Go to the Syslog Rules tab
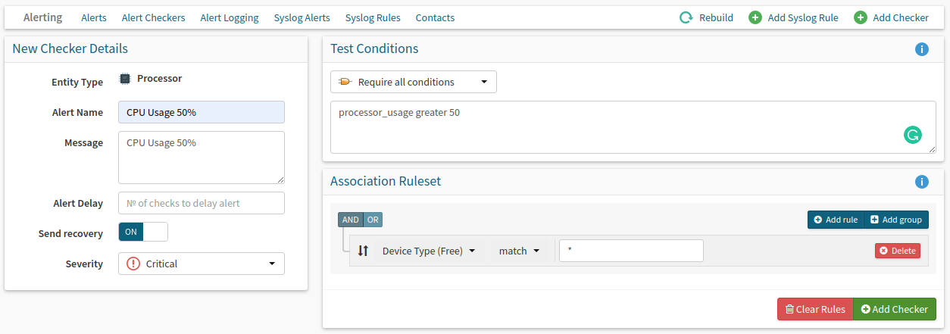Image resolution: width=950 pixels, height=334 pixels. coord(373,17)
